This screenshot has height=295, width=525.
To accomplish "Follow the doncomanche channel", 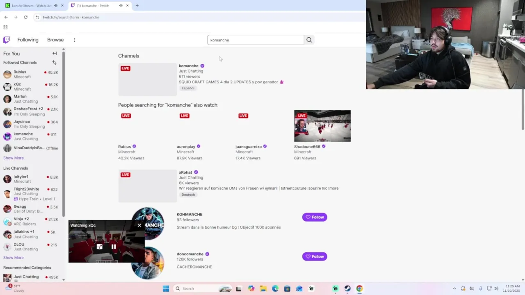I will click(315, 256).
